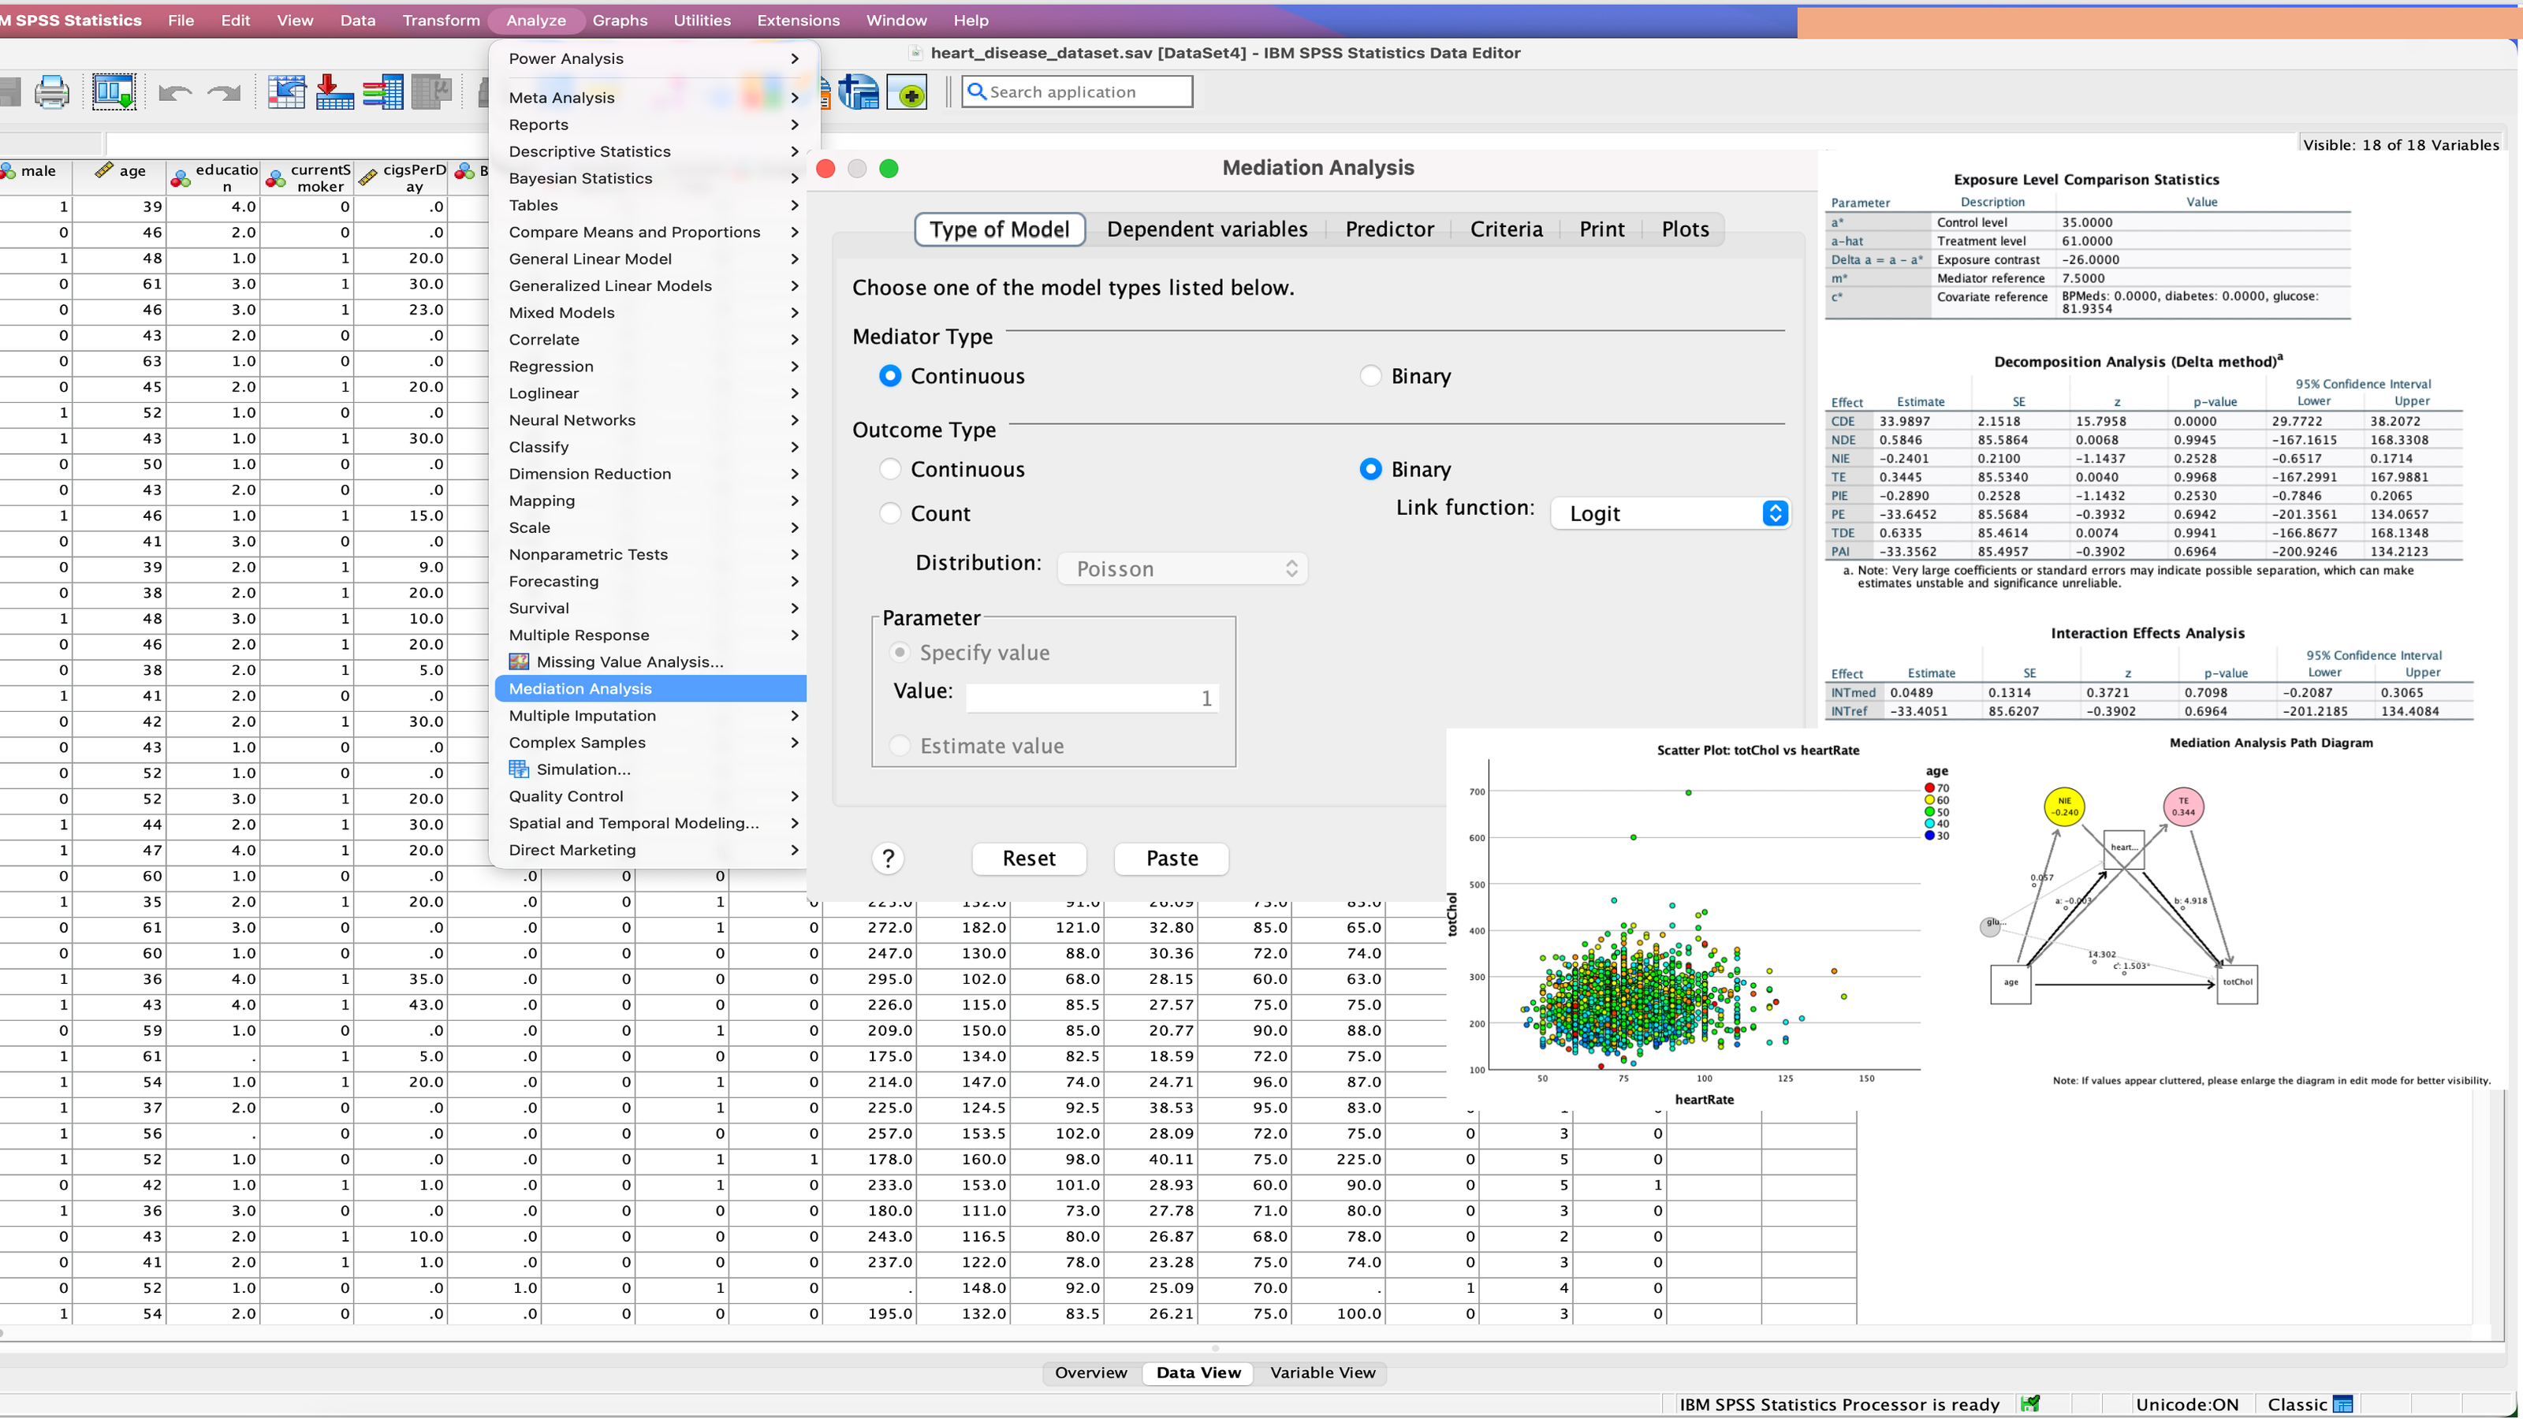Click the green zoom button of Mediation Analysis
2523x1419 pixels.
(889, 169)
